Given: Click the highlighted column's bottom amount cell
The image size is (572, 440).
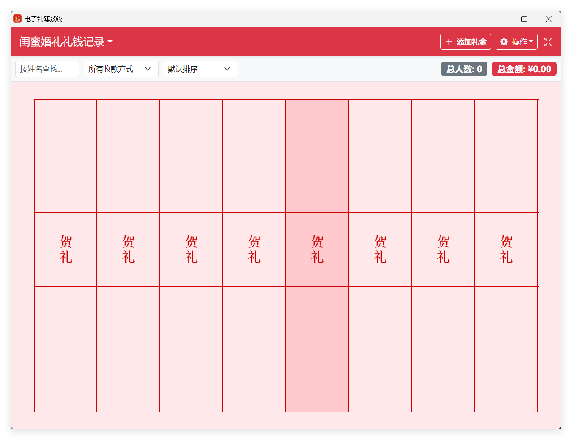Looking at the screenshot, I should pyautogui.click(x=317, y=349).
